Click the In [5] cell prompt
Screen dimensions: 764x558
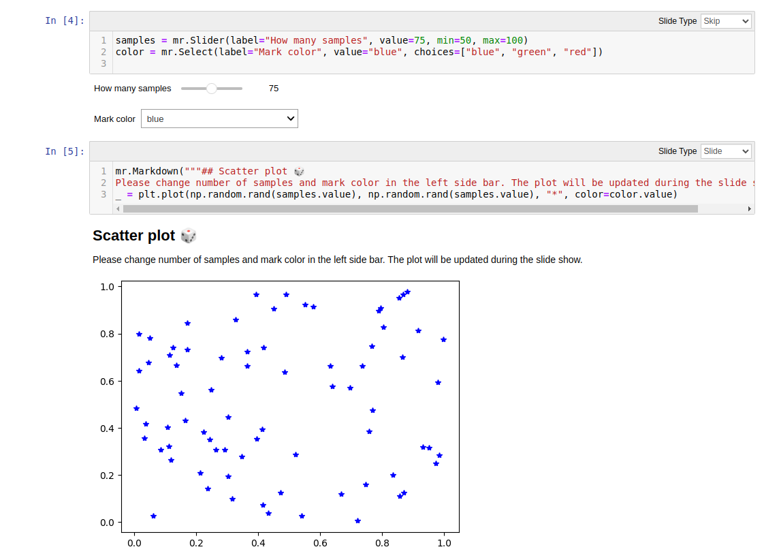[65, 151]
